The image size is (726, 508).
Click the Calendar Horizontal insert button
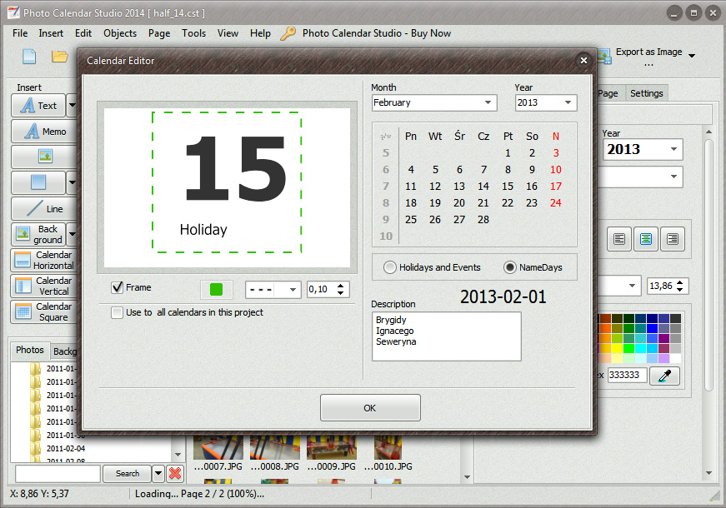click(44, 261)
